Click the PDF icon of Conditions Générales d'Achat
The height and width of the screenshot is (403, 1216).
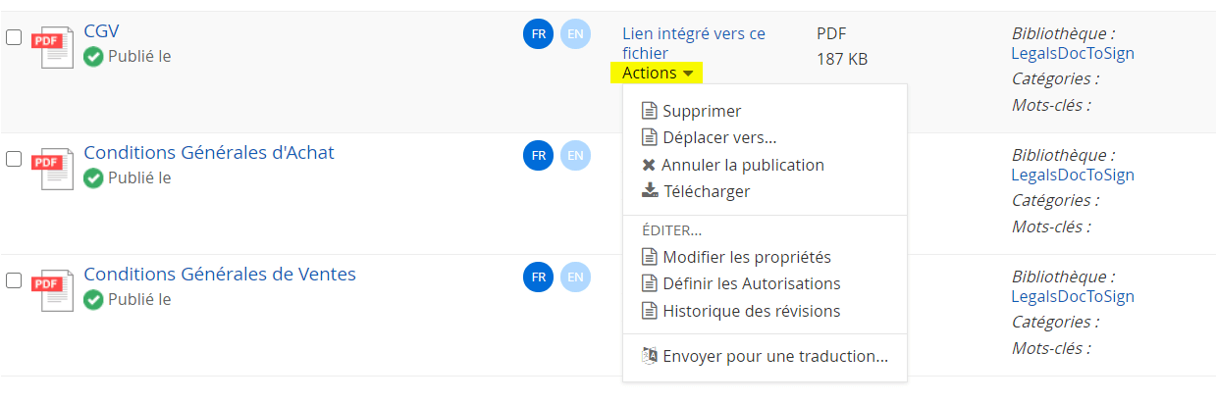point(53,169)
